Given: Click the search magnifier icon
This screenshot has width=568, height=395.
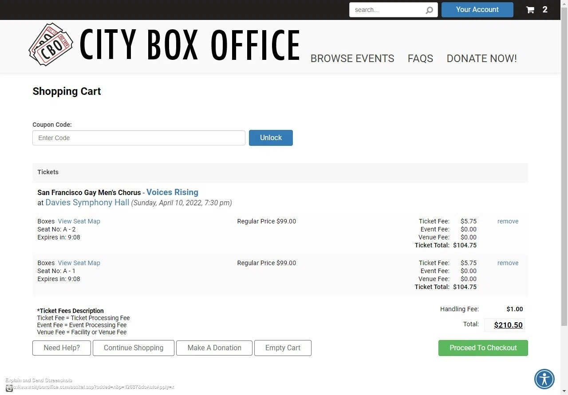Looking at the screenshot, I should [x=429, y=10].
